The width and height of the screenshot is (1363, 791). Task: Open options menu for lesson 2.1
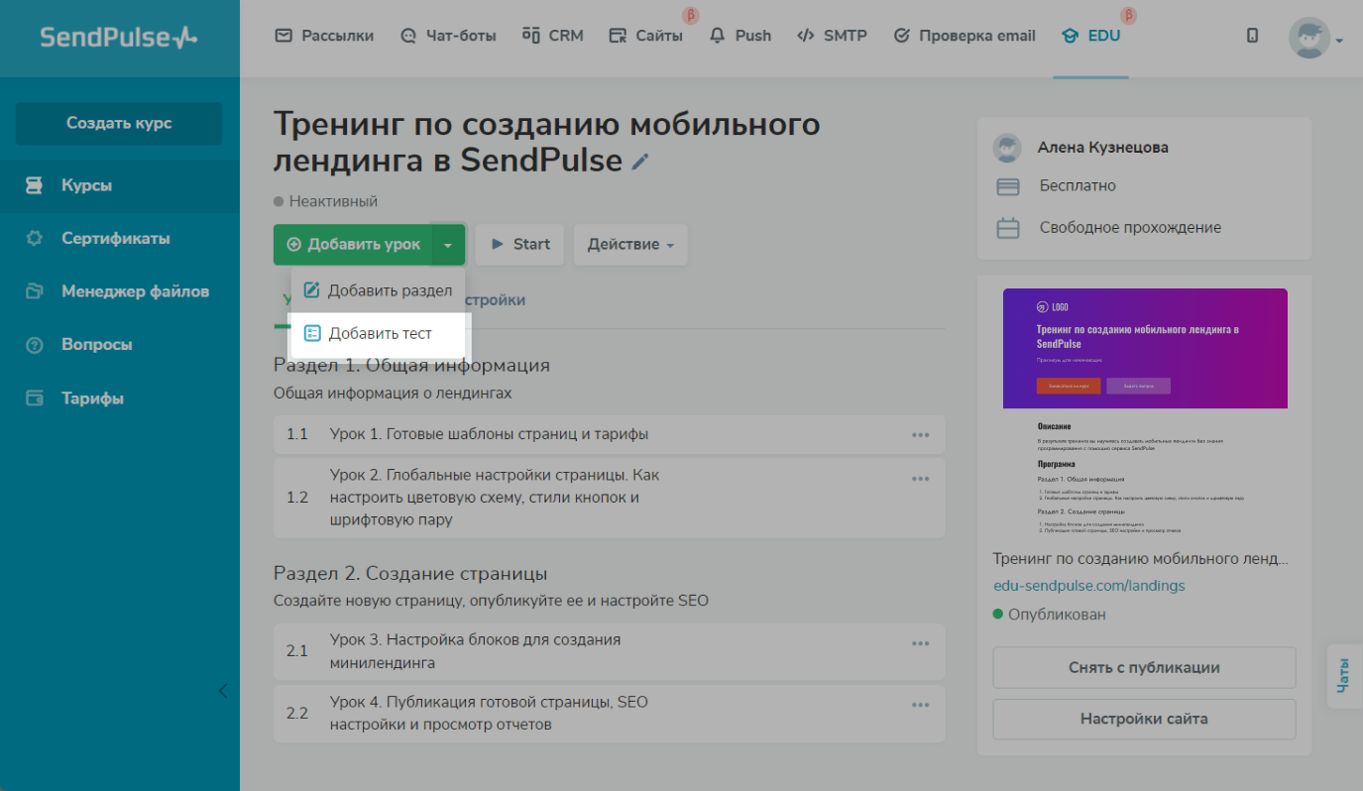[920, 643]
